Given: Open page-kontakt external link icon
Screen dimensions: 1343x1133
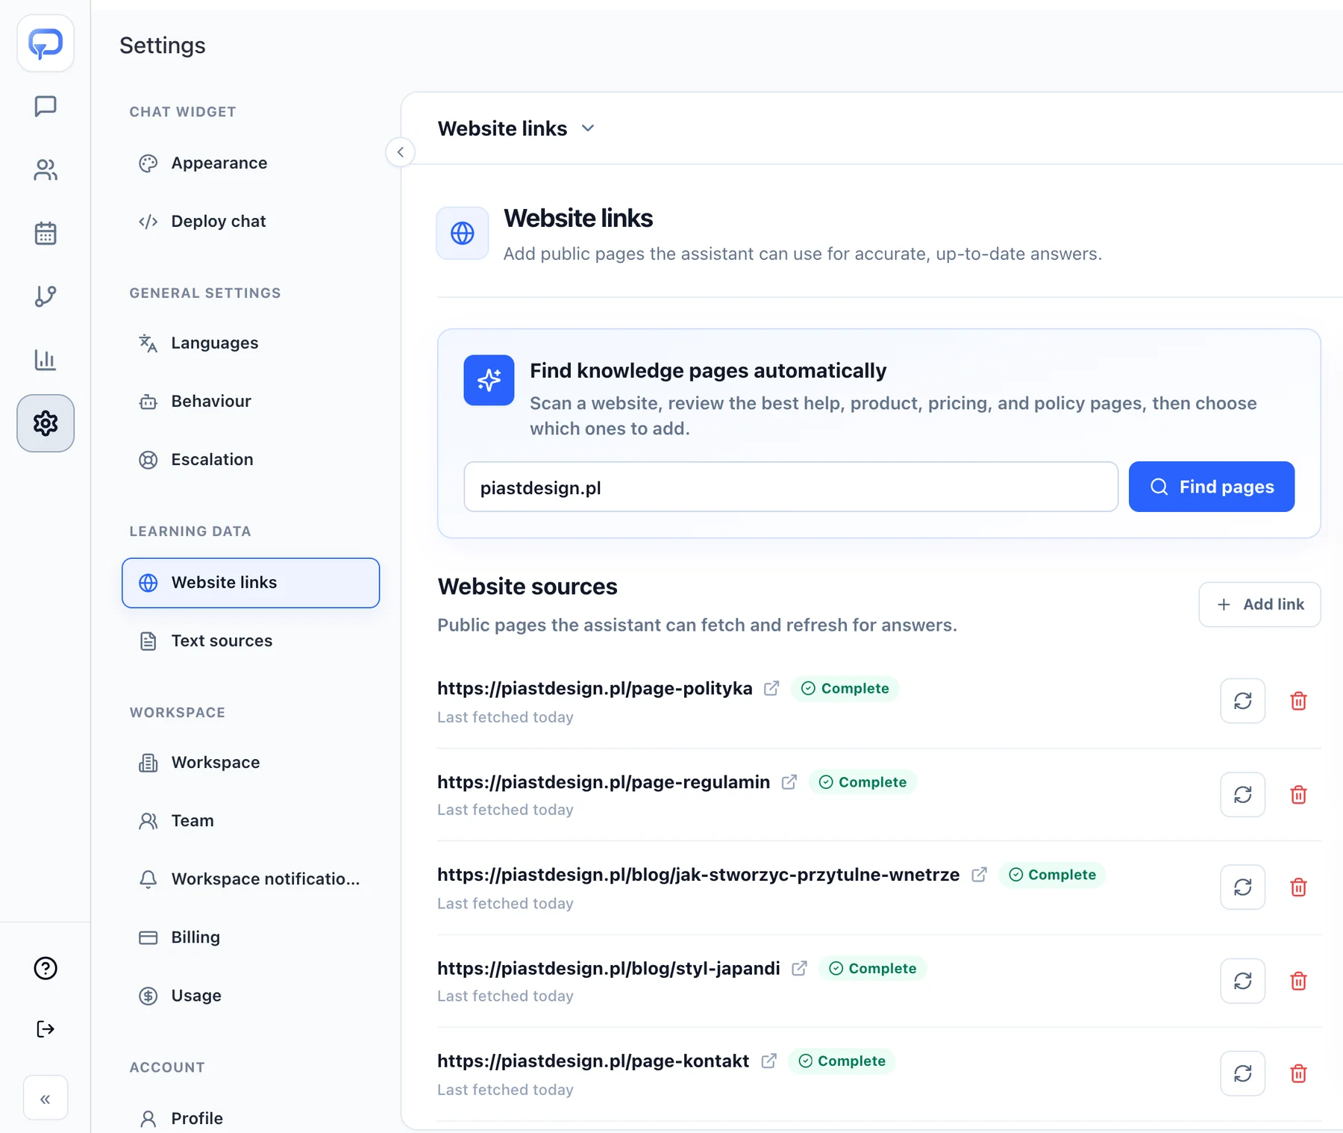Looking at the screenshot, I should tap(768, 1061).
